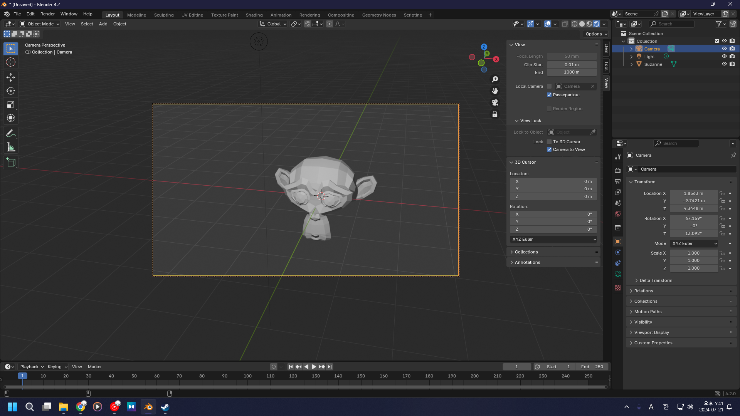Open the Camera rotation Mode XYZ Euler dropdown
Screen dimensions: 740x416
point(694,243)
